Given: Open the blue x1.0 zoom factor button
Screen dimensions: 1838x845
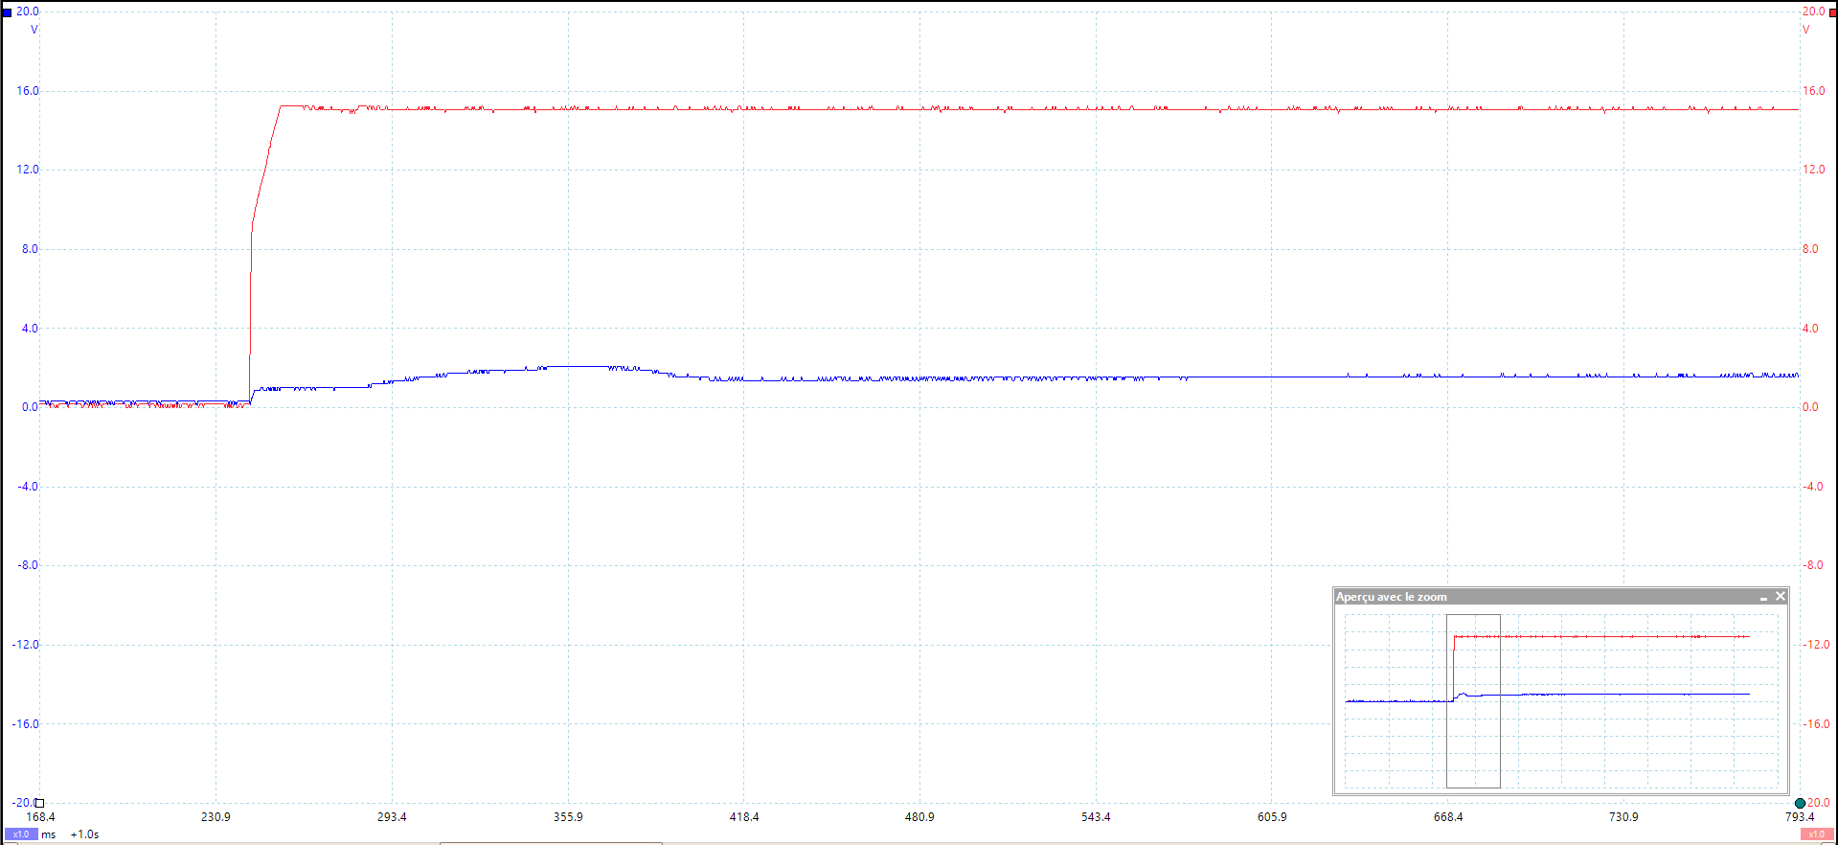Looking at the screenshot, I should pyautogui.click(x=20, y=834).
